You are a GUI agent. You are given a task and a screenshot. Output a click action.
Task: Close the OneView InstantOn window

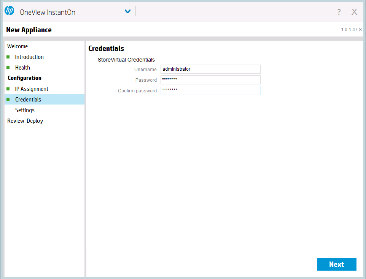click(x=354, y=12)
